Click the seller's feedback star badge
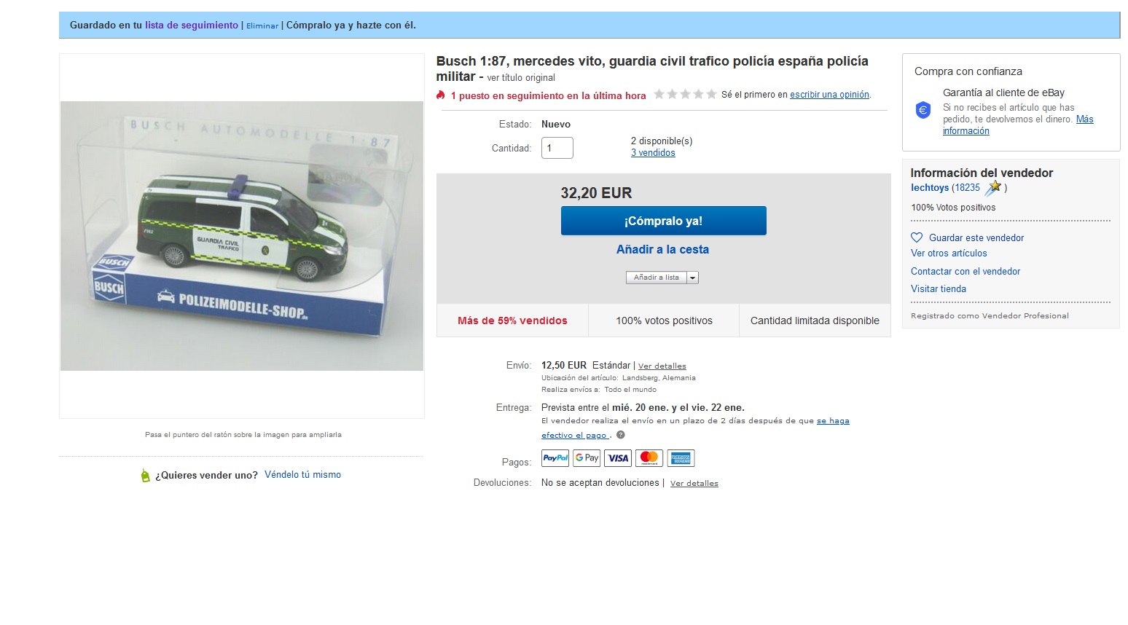Screen dimensions: 1128x625 click(993, 188)
